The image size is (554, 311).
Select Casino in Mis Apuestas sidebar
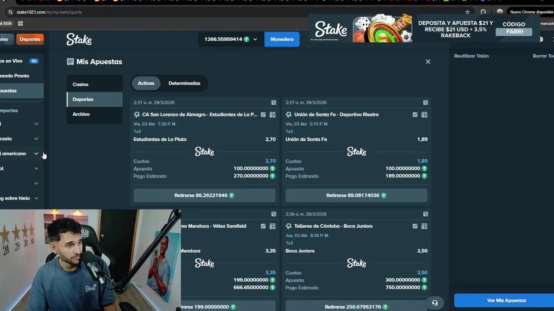(94, 85)
